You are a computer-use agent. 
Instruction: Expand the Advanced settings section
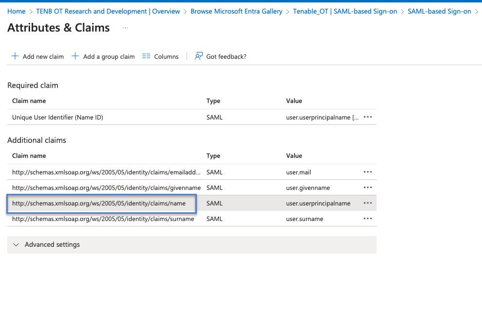click(16, 245)
